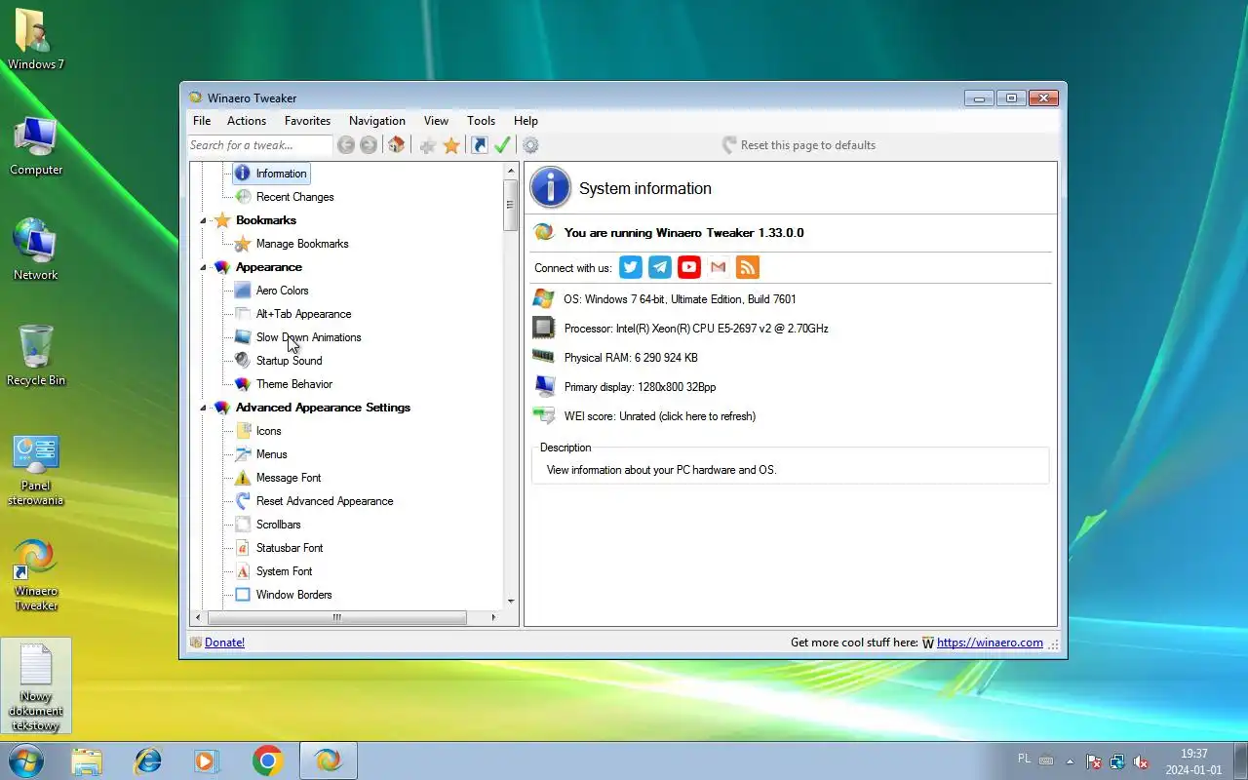Open the Telegram connect icon

tap(660, 267)
